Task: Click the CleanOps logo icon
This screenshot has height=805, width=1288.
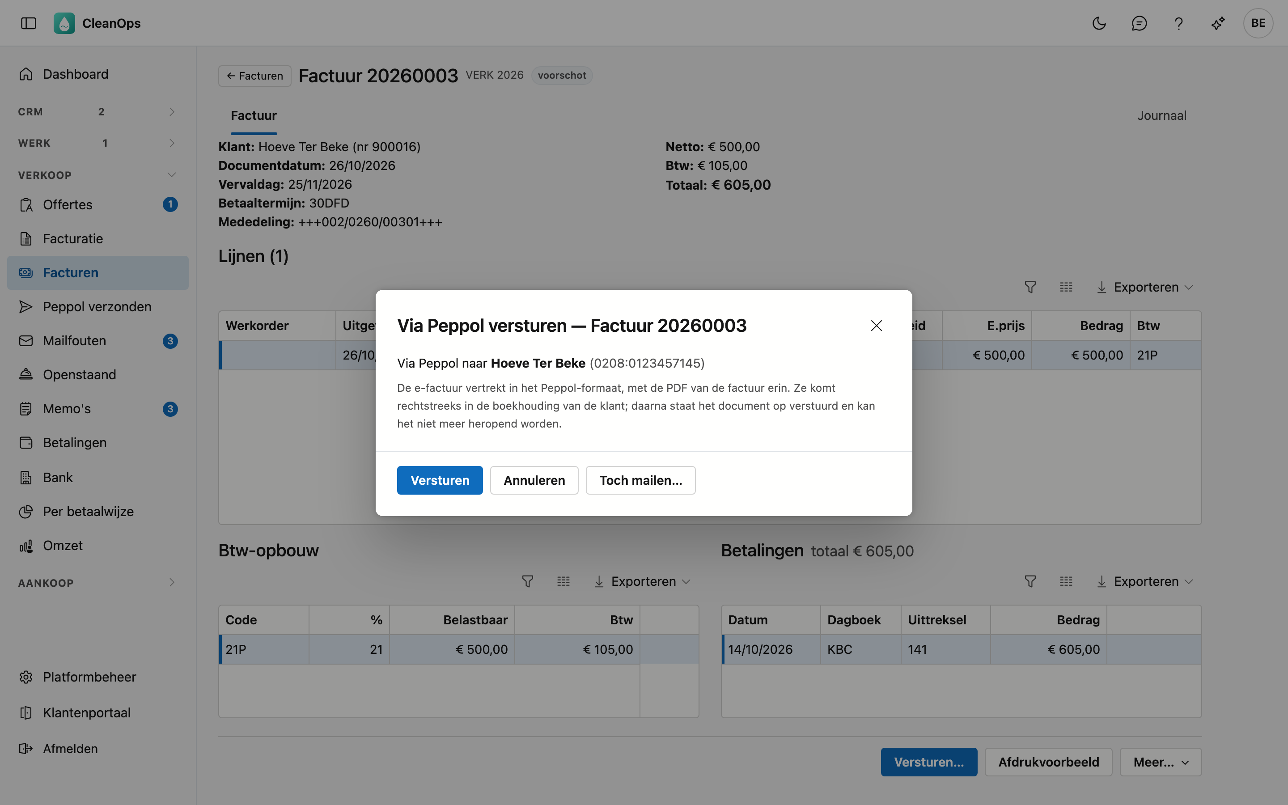Action: coord(64,23)
